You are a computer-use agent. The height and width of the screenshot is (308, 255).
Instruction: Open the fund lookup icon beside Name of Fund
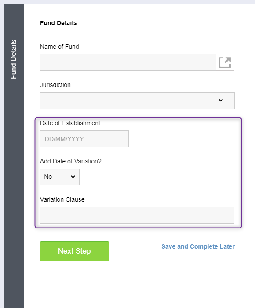pos(225,62)
